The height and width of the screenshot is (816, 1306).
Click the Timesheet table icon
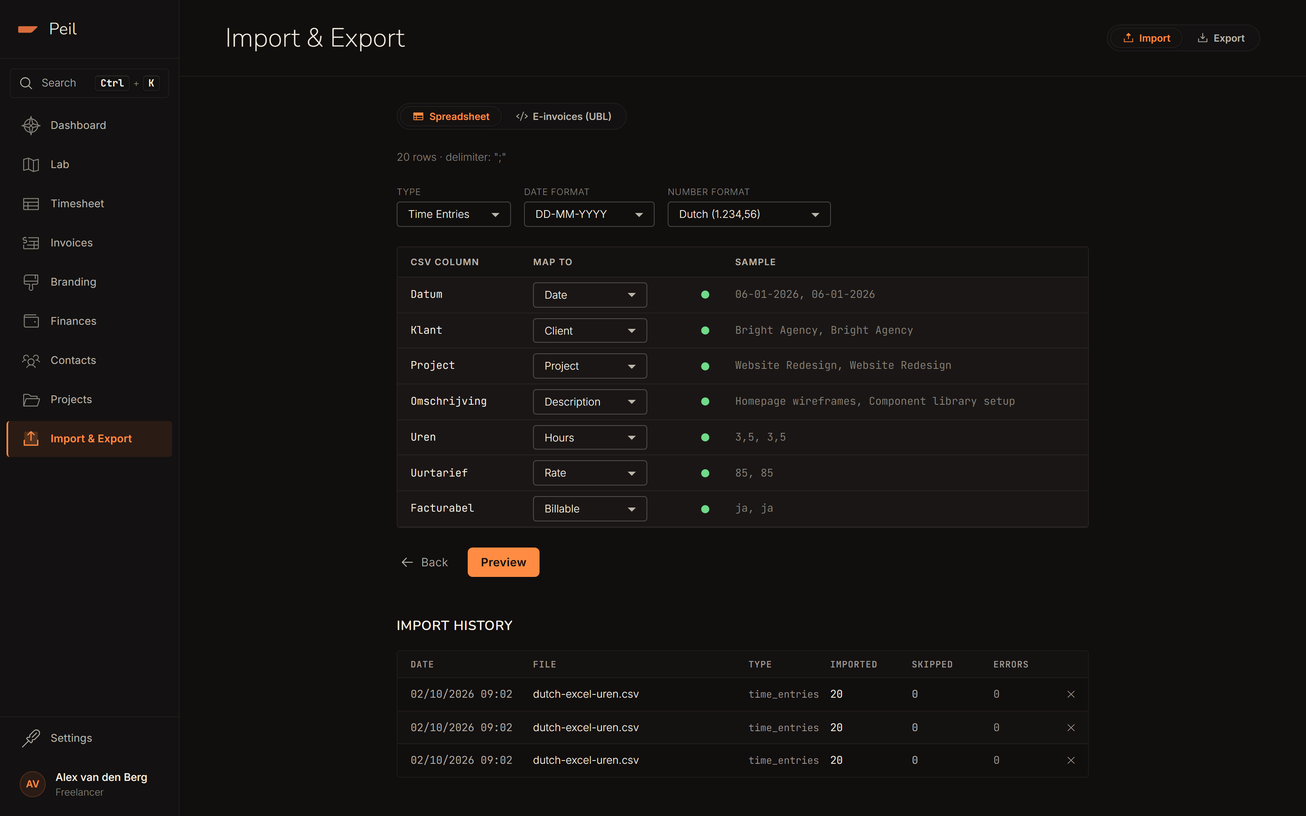pyautogui.click(x=31, y=204)
